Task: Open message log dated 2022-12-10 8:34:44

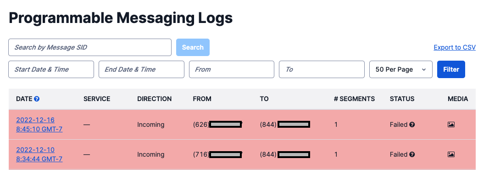Action: pyautogui.click(x=39, y=154)
